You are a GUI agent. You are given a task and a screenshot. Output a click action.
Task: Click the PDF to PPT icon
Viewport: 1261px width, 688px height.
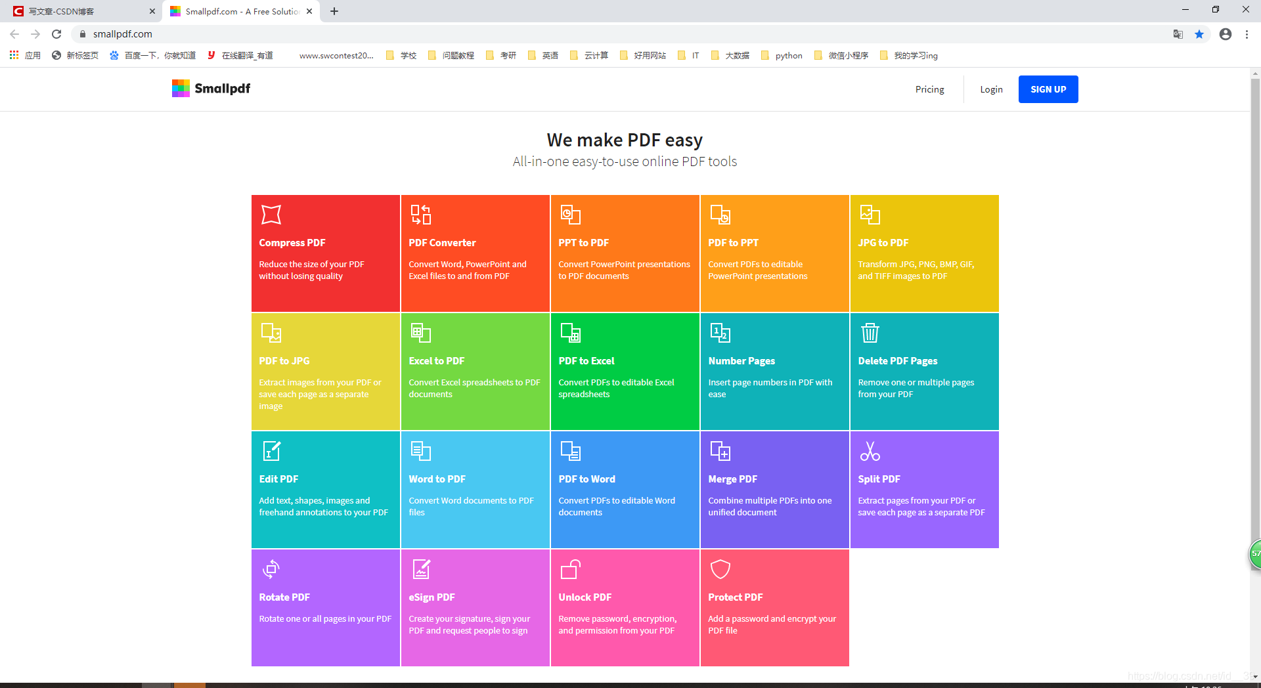pos(720,215)
